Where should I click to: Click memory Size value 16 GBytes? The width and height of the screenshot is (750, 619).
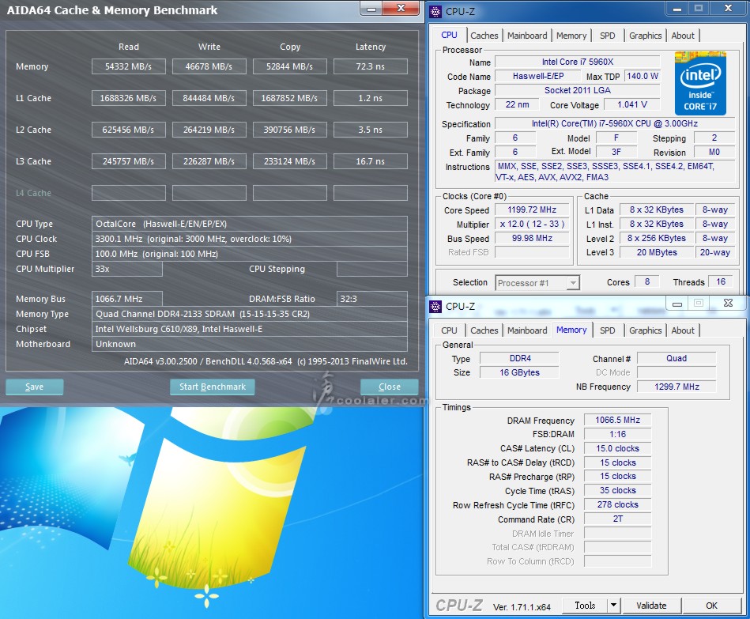coord(519,372)
